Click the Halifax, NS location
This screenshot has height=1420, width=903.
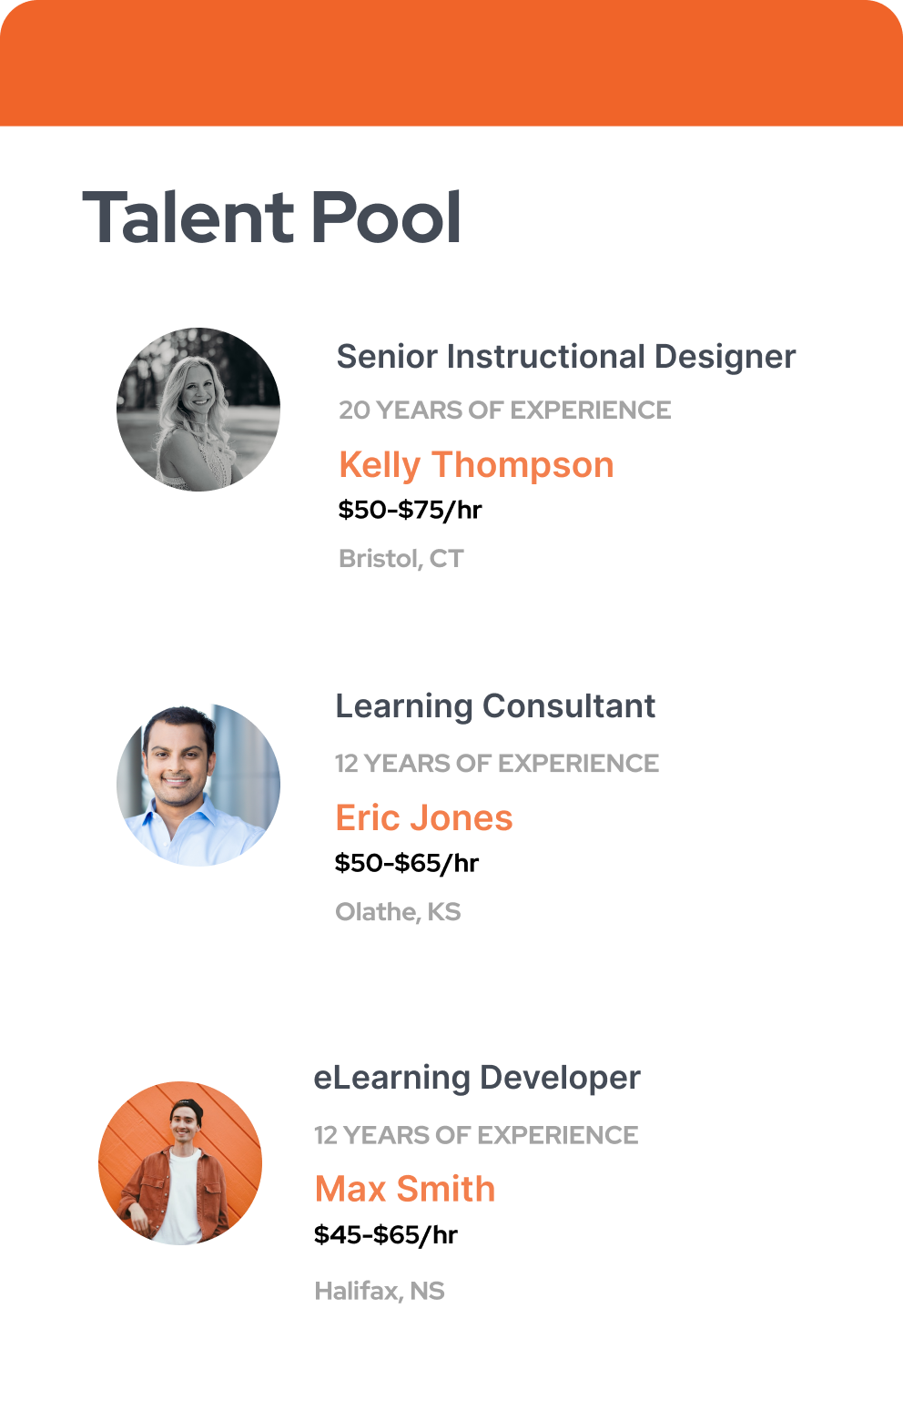tap(380, 1291)
